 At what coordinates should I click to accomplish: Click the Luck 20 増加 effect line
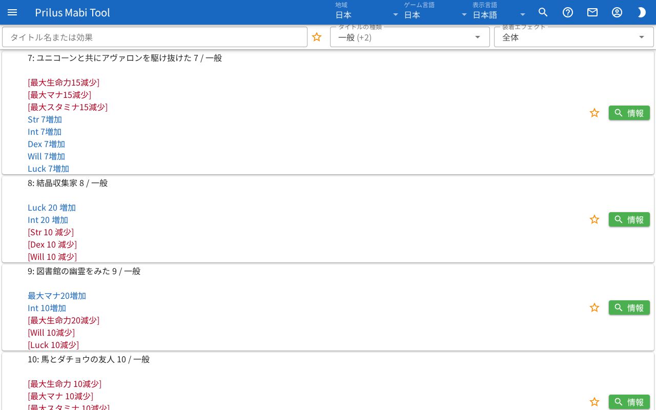pyautogui.click(x=52, y=208)
